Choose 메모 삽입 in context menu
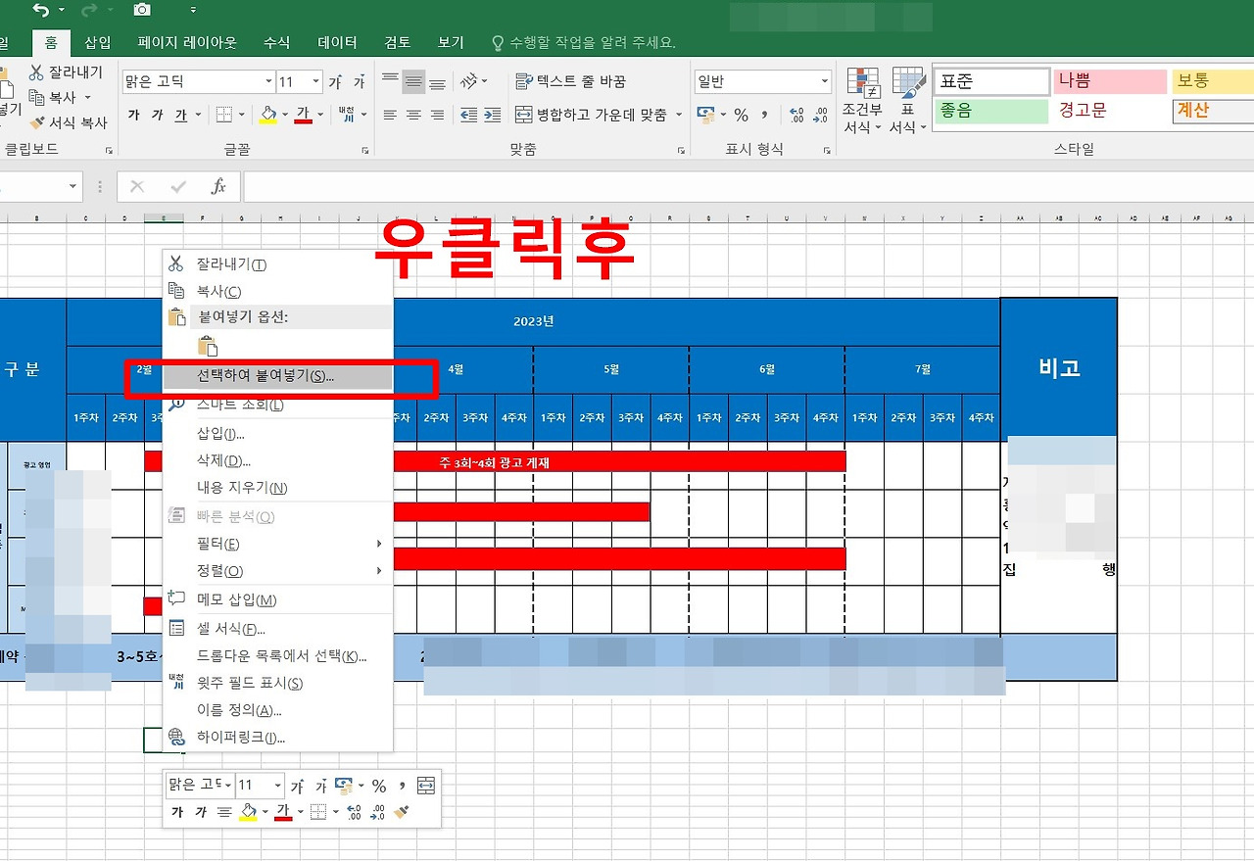This screenshot has width=1254, height=861. tap(279, 600)
